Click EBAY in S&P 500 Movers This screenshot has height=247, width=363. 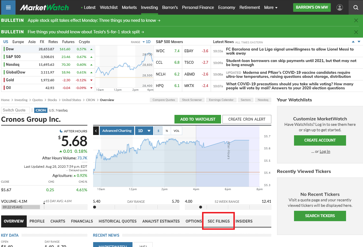pyautogui.click(x=189, y=51)
